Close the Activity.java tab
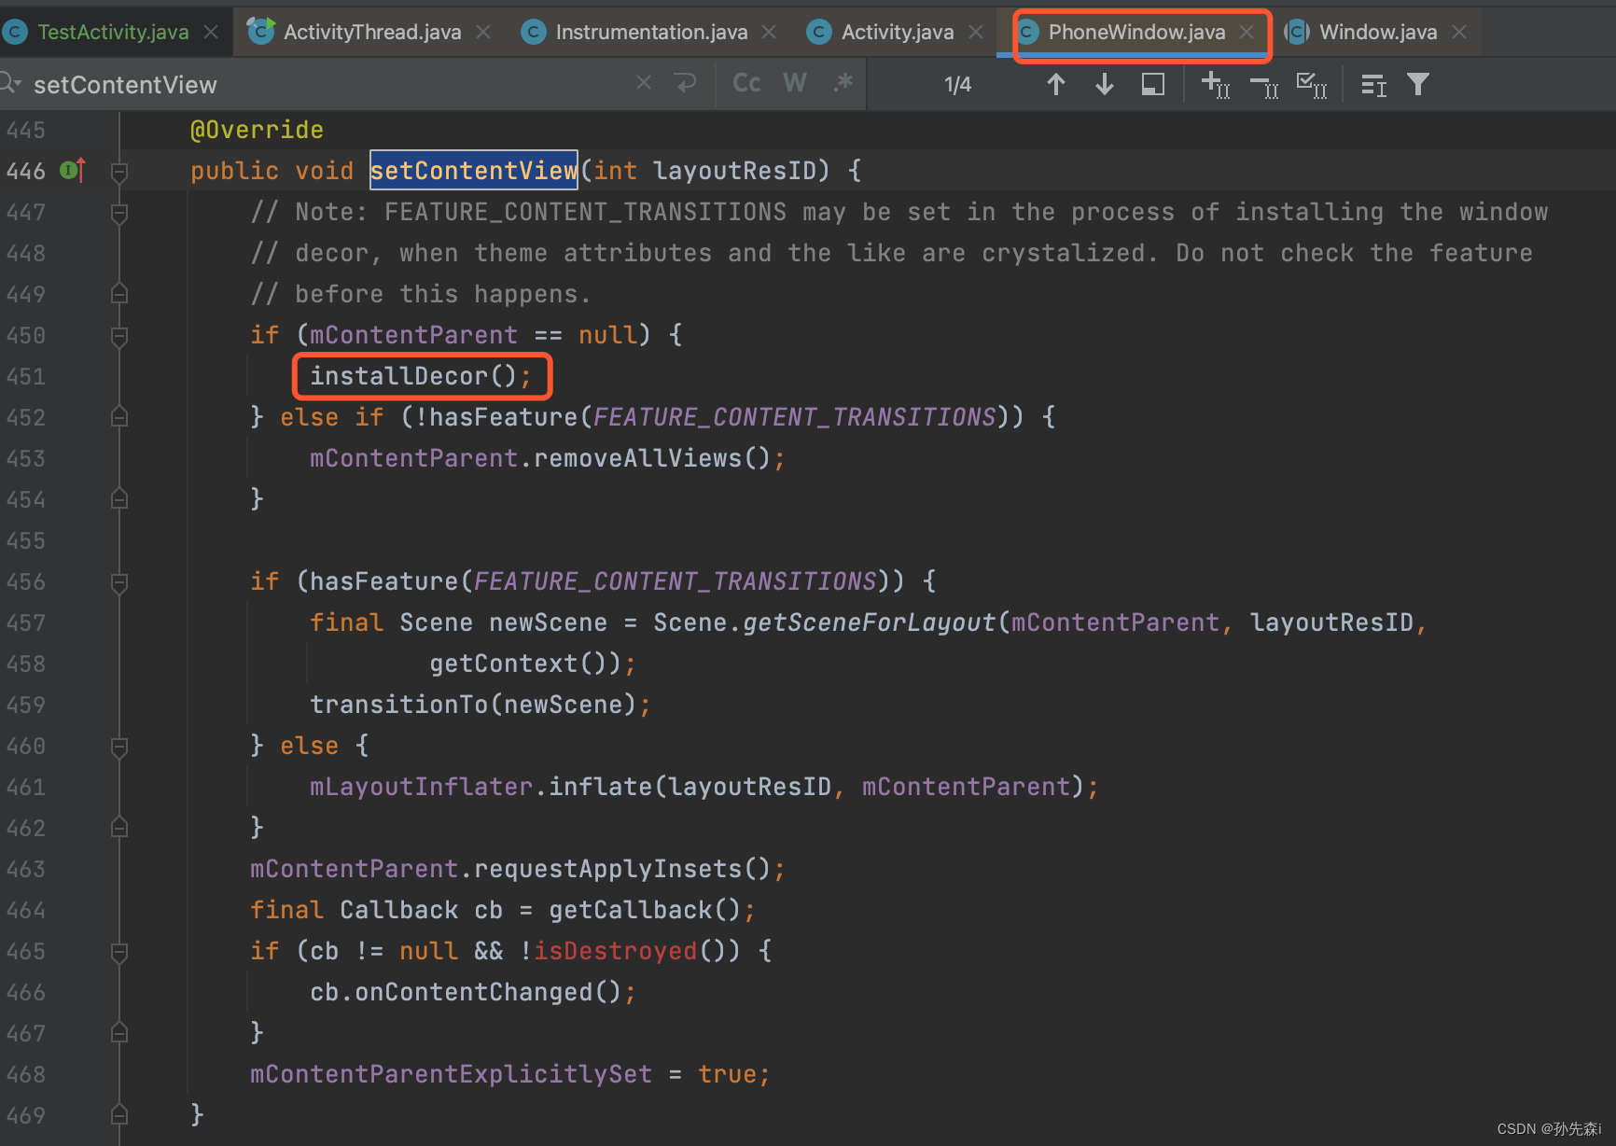 tap(976, 33)
